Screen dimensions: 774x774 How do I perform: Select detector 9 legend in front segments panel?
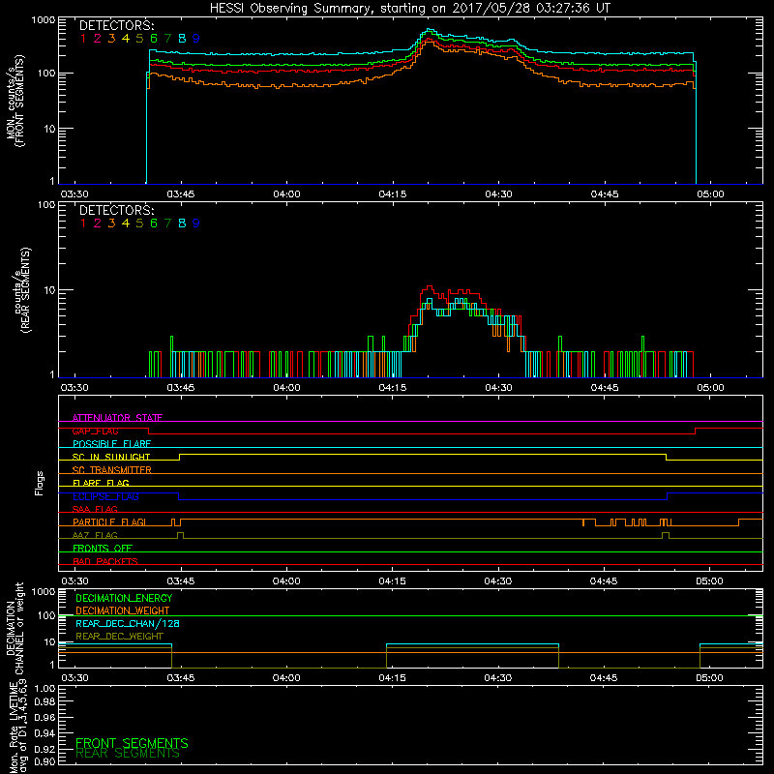(196, 39)
